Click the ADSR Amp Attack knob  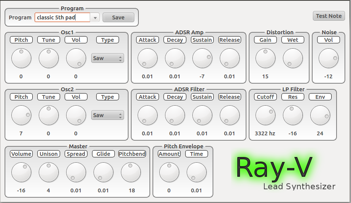click(x=148, y=58)
